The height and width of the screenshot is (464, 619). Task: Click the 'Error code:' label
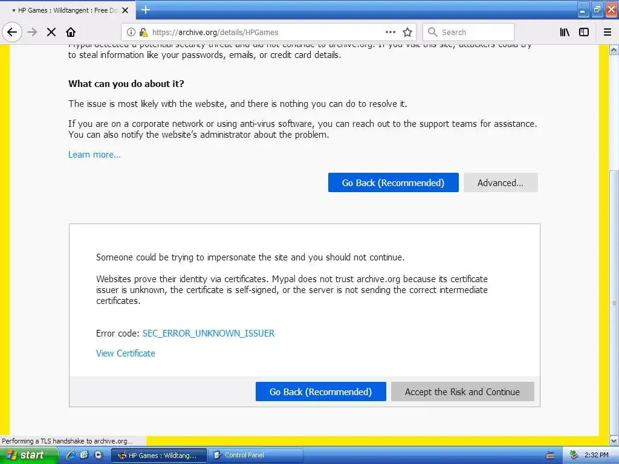click(x=118, y=333)
